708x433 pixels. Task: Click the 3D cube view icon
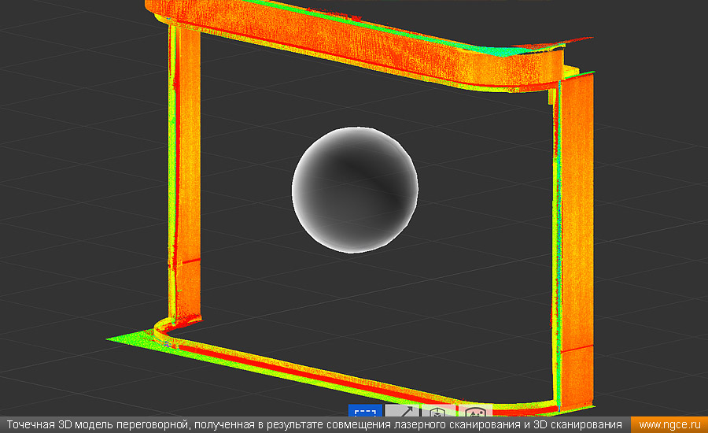coord(438,411)
